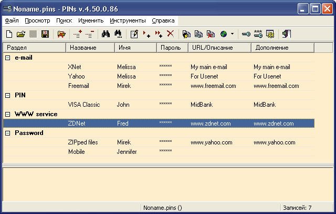Open the Поиск menu

64,21
